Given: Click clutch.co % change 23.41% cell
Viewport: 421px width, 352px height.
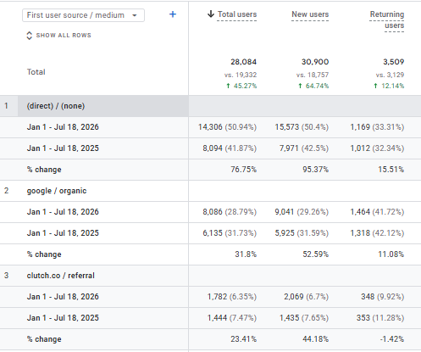Looking at the screenshot, I should pos(243,339).
